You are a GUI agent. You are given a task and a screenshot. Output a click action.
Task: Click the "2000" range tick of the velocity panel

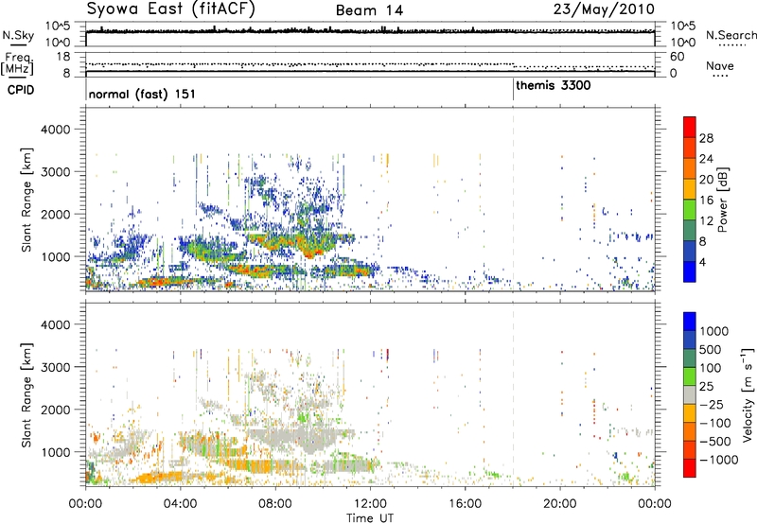55,410
